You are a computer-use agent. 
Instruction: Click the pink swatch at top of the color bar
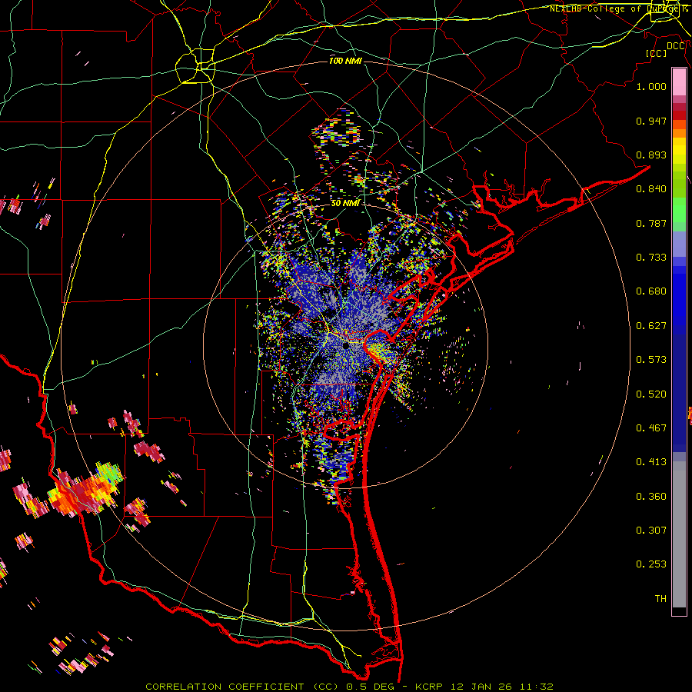679,82
